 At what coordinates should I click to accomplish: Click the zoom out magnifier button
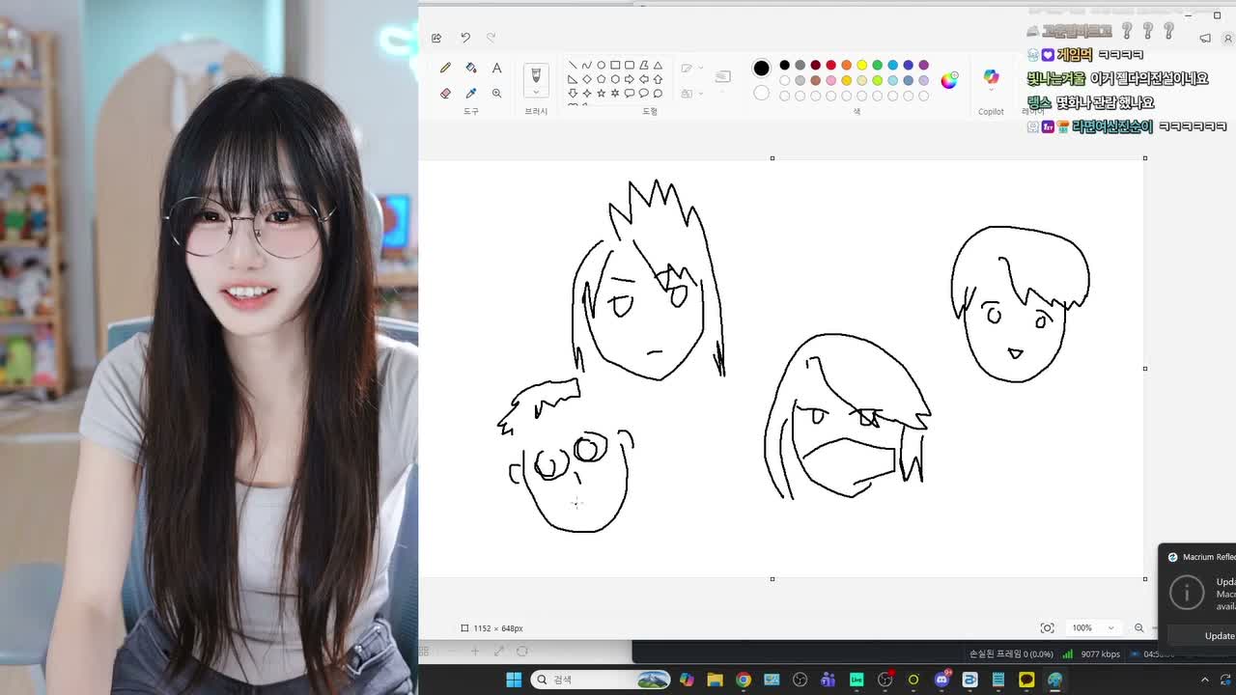1138,627
